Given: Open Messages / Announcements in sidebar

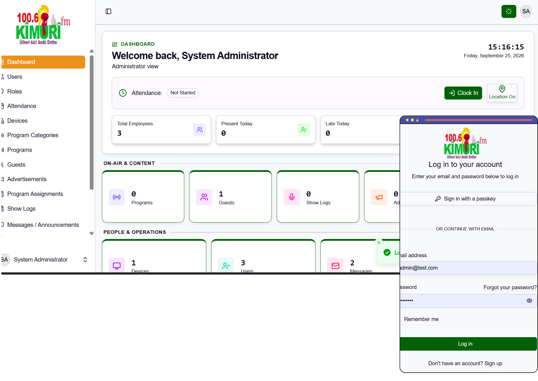Looking at the screenshot, I should (43, 225).
